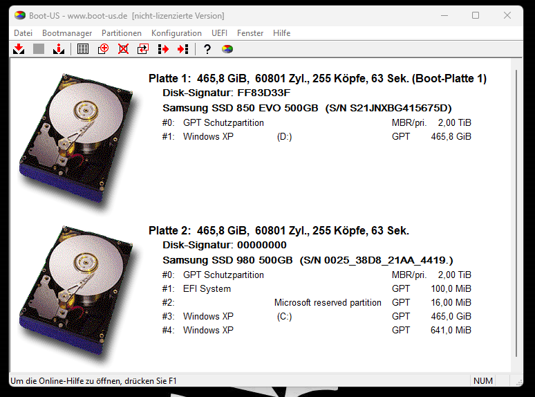The image size is (535, 397).
Task: Click the status bar help message text
Action: pos(93,381)
